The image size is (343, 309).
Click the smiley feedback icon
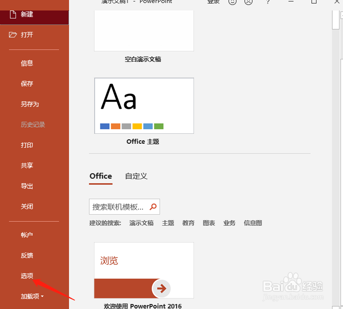pos(232,1)
